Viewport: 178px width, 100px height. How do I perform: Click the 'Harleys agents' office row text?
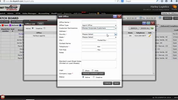39,36
